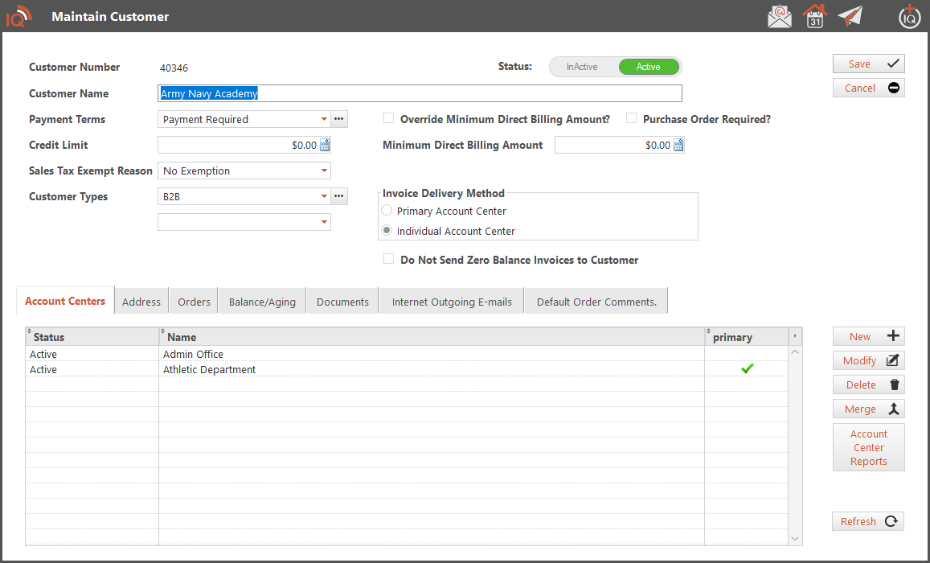Expand the Payment Terms dropdown

pyautogui.click(x=324, y=120)
